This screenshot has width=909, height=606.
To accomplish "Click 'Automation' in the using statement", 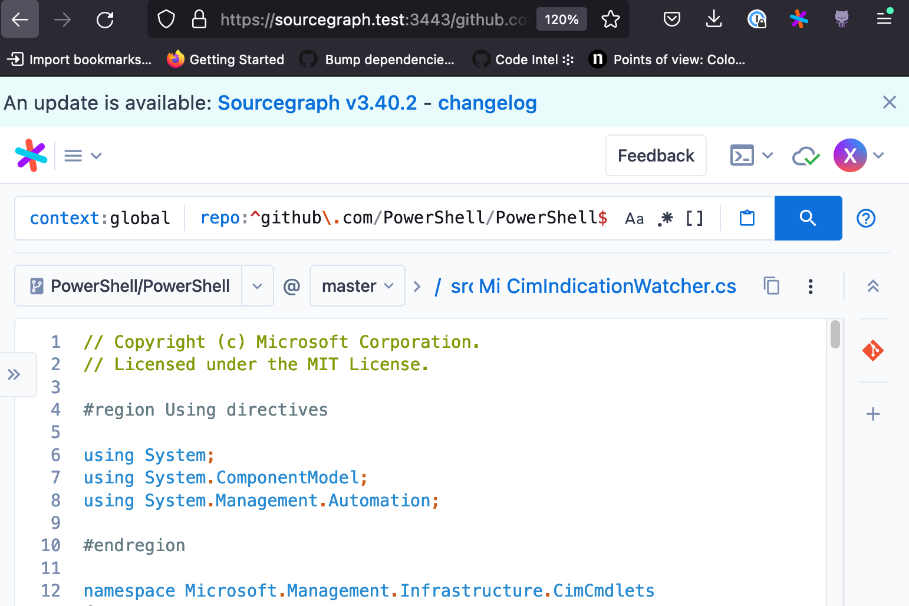I will point(379,500).
